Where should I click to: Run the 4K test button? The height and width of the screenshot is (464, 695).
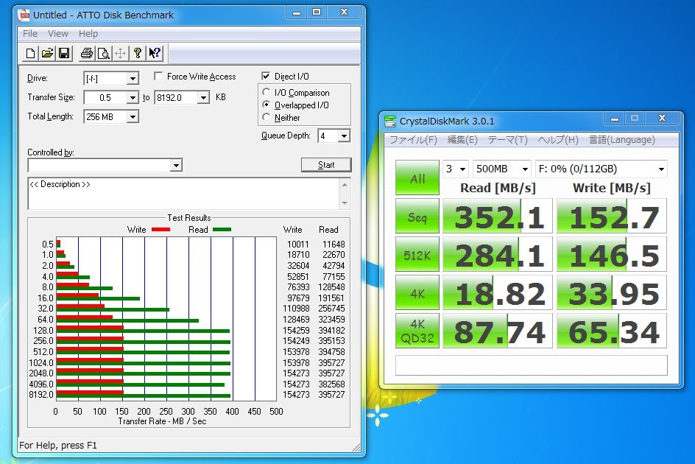(417, 292)
